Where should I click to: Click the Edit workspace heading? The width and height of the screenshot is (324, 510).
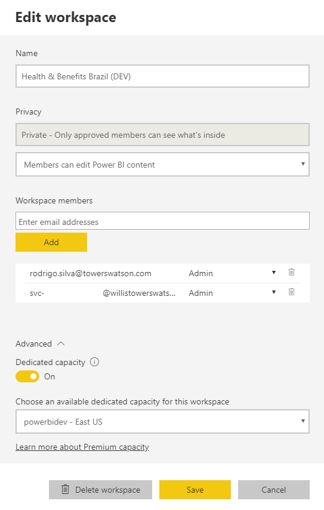66,18
